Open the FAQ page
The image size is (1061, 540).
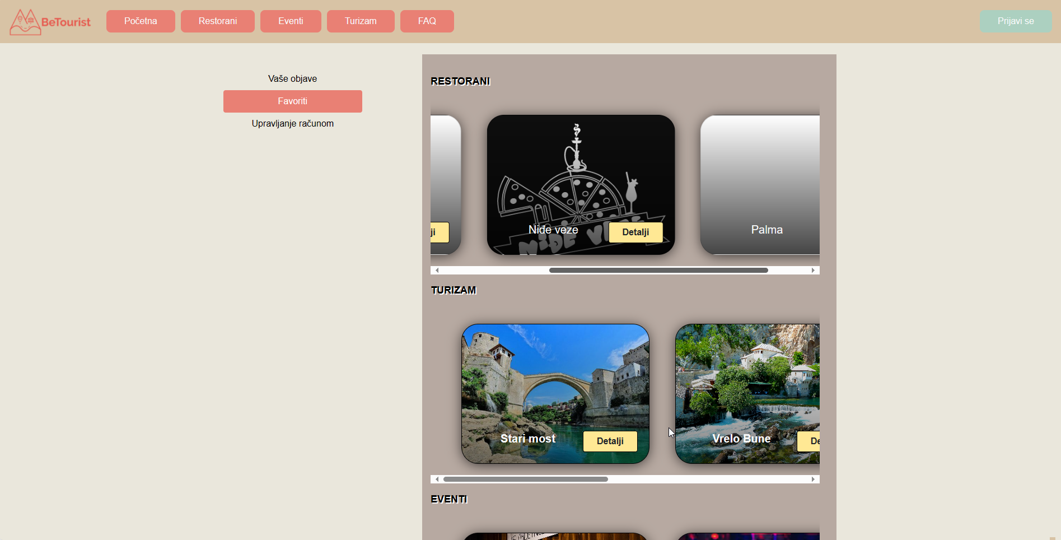[x=427, y=21]
